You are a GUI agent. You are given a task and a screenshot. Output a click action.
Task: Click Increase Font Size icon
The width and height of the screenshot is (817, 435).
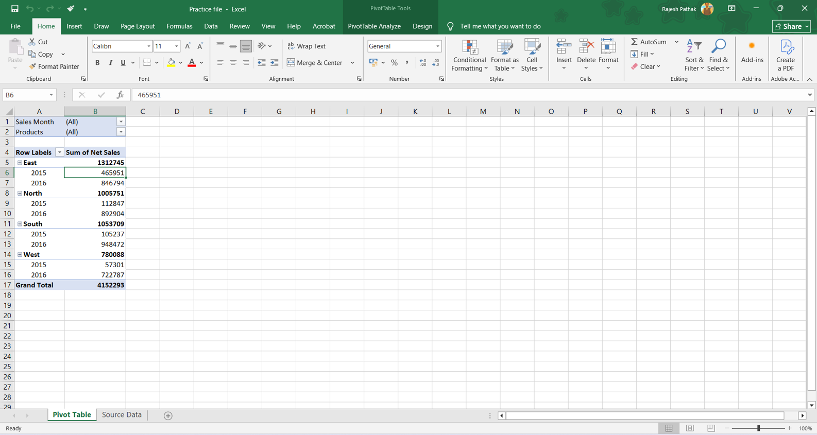click(188, 46)
